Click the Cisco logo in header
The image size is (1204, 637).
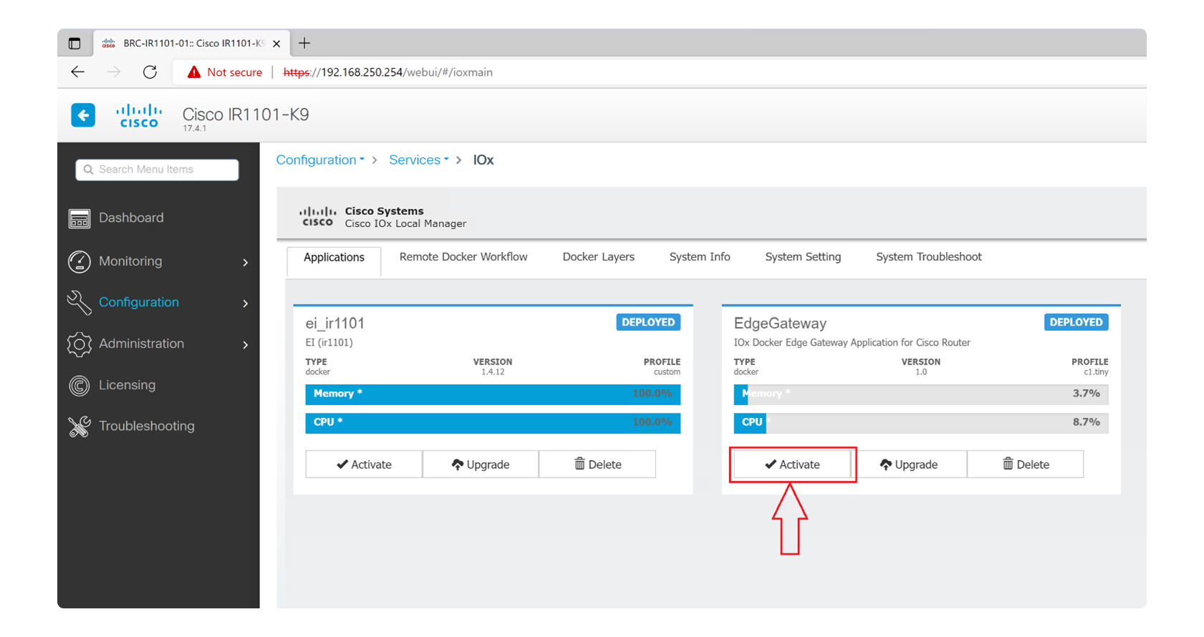pyautogui.click(x=139, y=116)
